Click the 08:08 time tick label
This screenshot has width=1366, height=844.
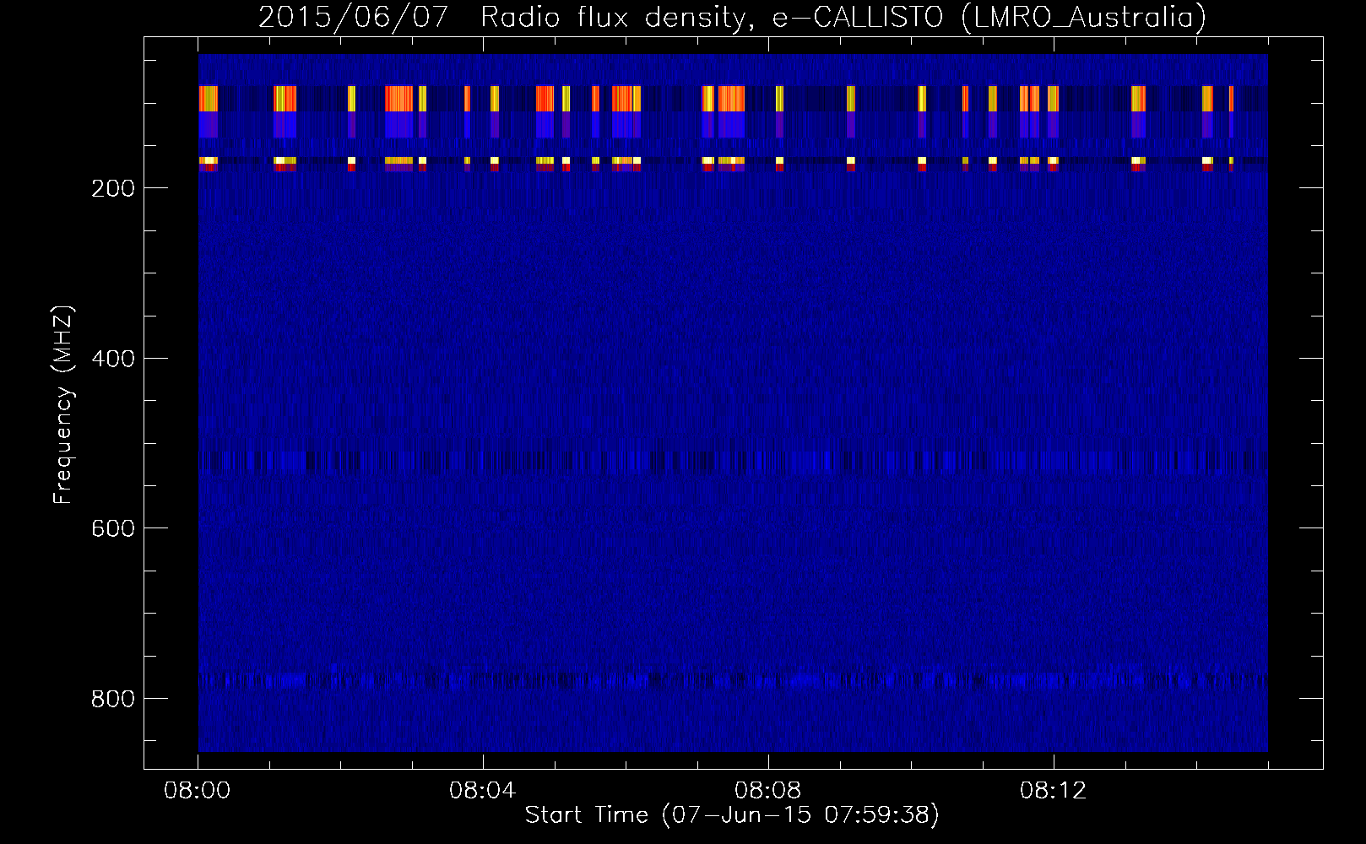(768, 791)
